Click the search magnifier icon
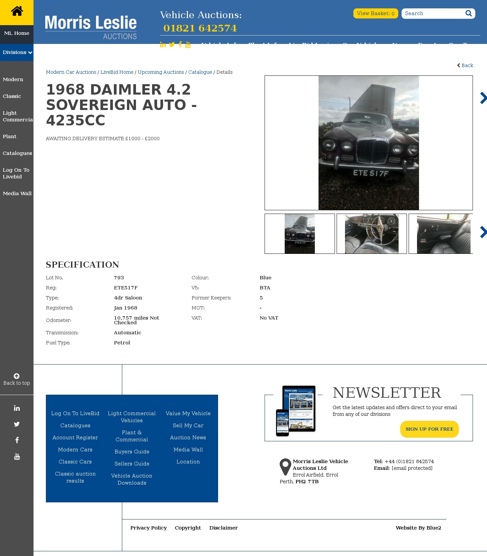This screenshot has height=556, width=487. click(469, 13)
